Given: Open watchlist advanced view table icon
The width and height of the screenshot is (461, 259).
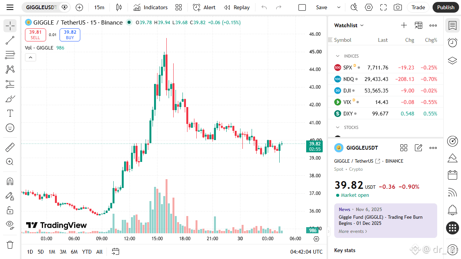Looking at the screenshot, I should [418, 25].
